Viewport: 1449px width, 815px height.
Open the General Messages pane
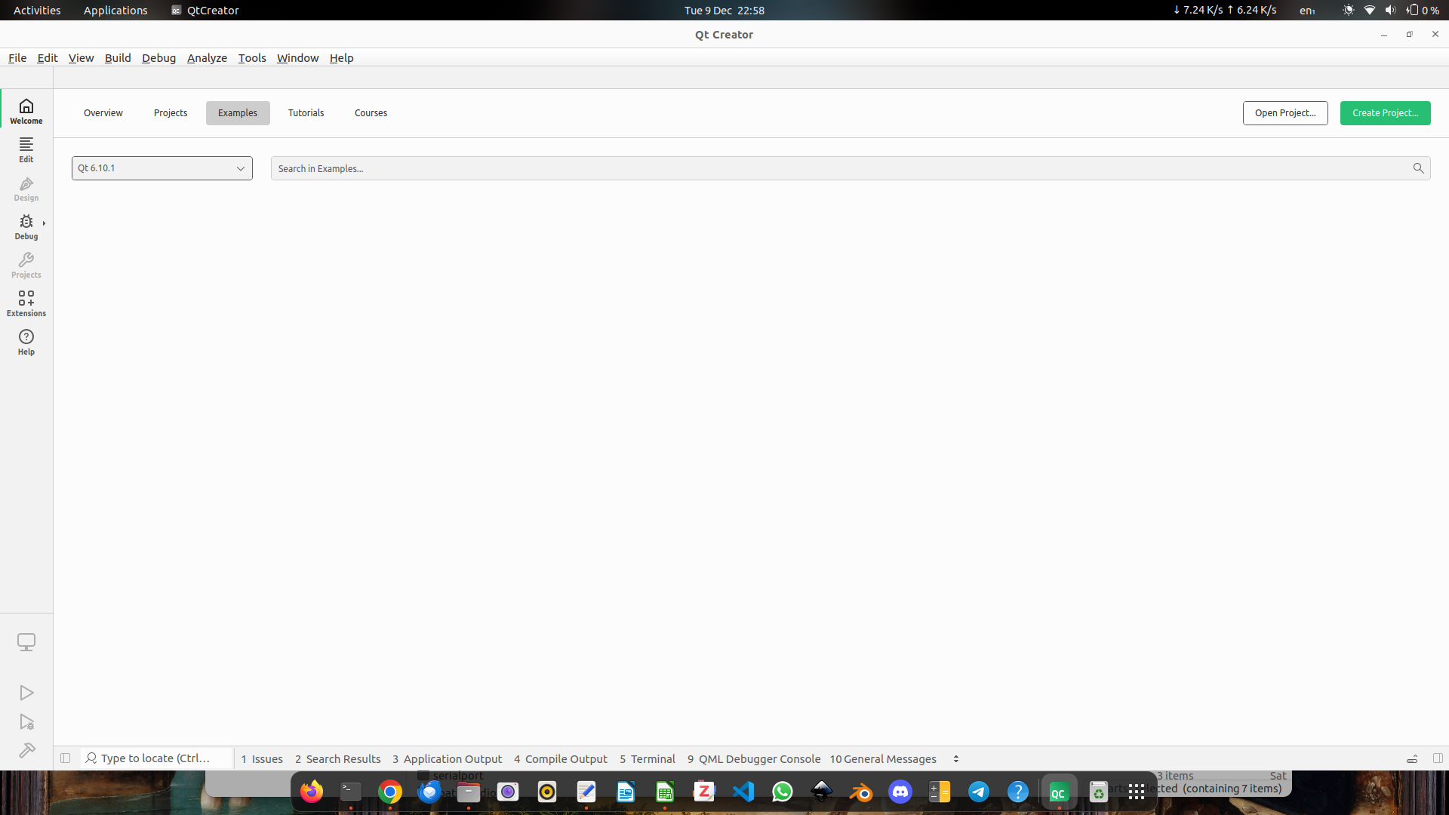click(883, 759)
